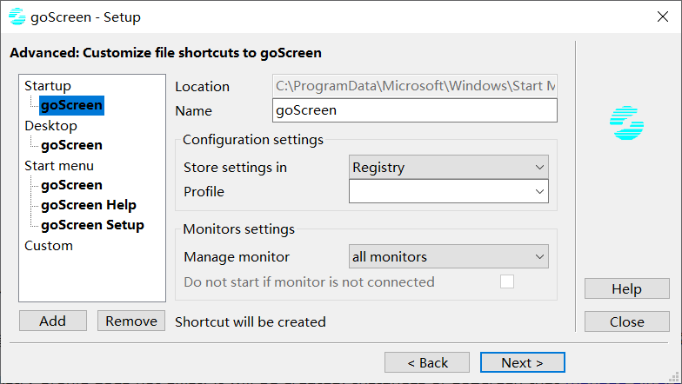Click the Next > button
The width and height of the screenshot is (682, 384).
[x=521, y=362]
